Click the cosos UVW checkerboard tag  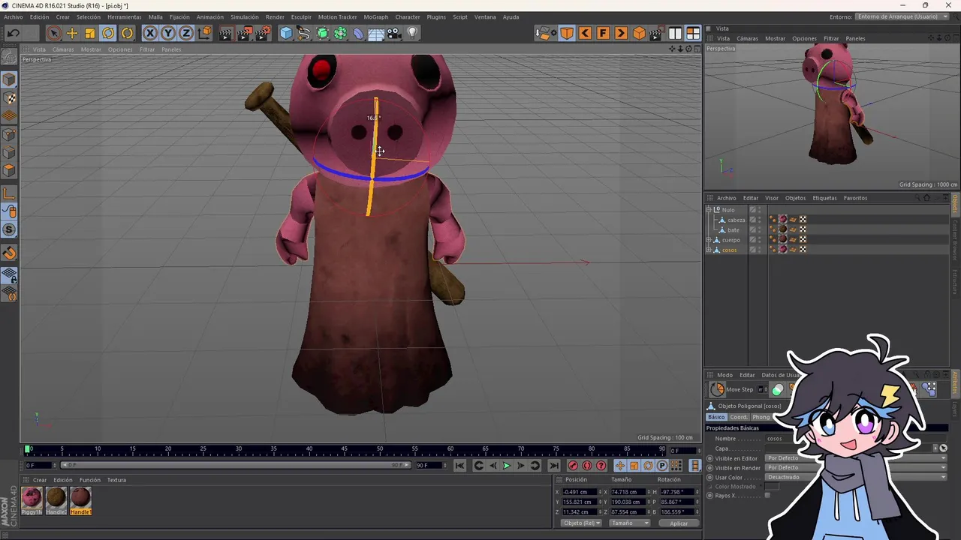[x=803, y=250]
